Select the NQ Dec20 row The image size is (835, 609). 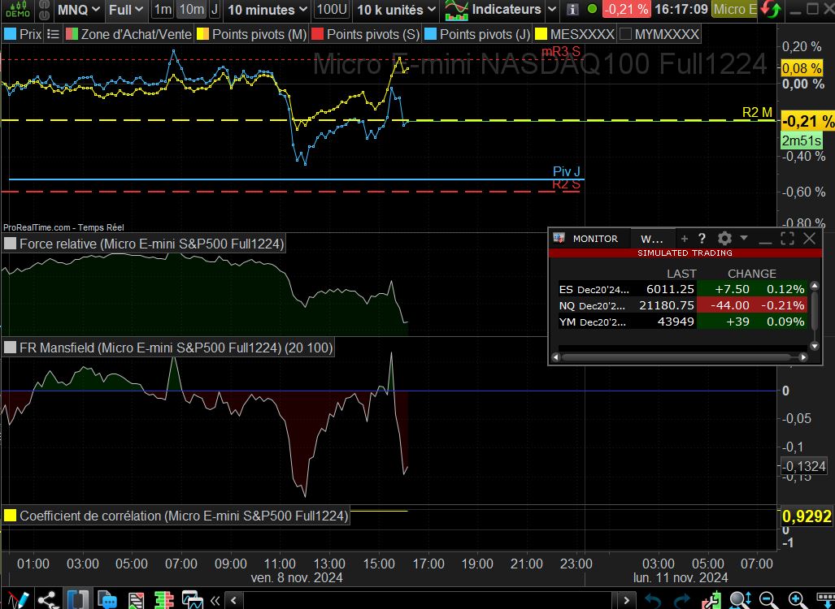point(683,305)
